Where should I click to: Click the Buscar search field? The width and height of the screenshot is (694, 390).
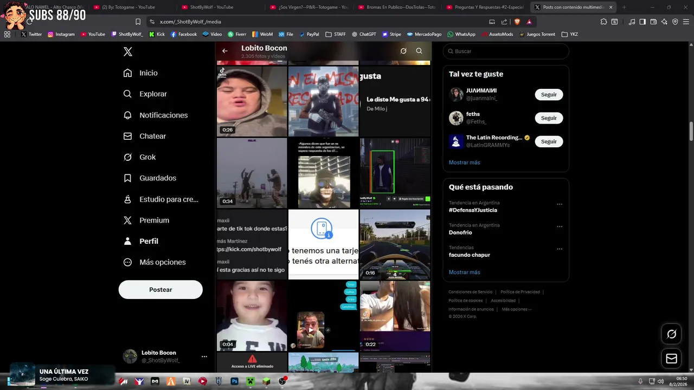(506, 51)
